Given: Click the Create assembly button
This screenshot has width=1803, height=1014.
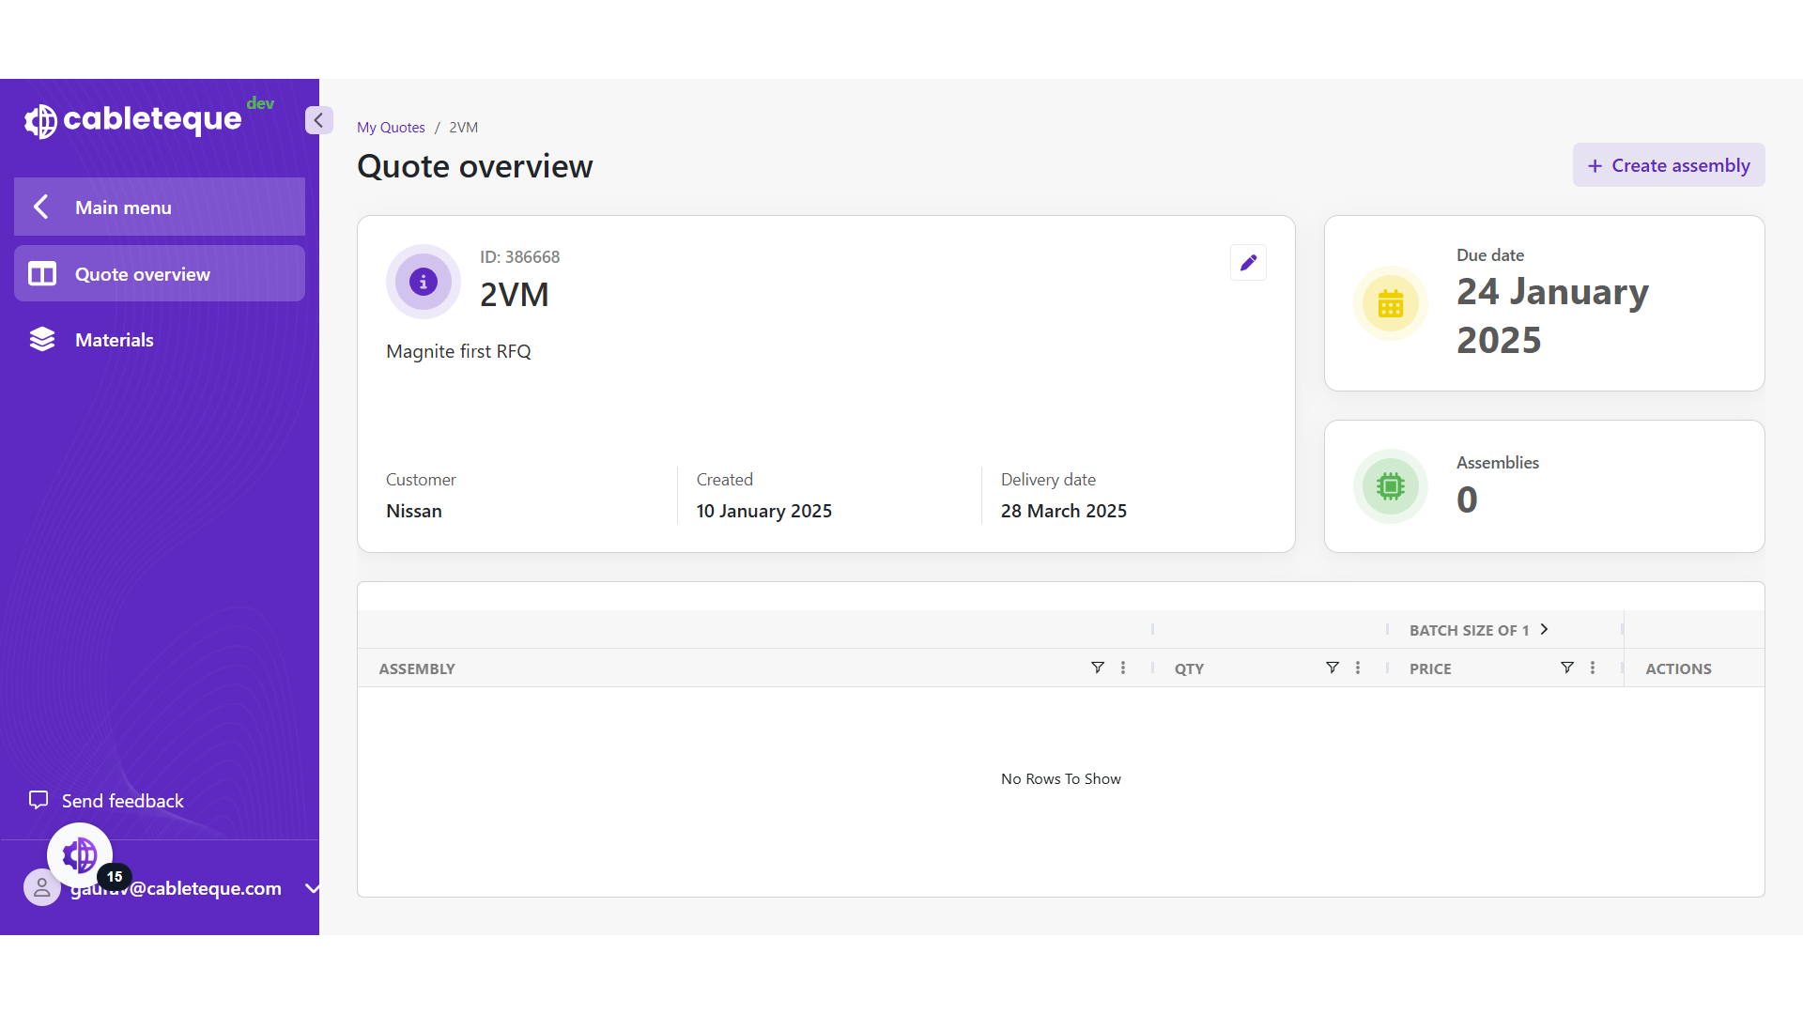Looking at the screenshot, I should (x=1669, y=165).
